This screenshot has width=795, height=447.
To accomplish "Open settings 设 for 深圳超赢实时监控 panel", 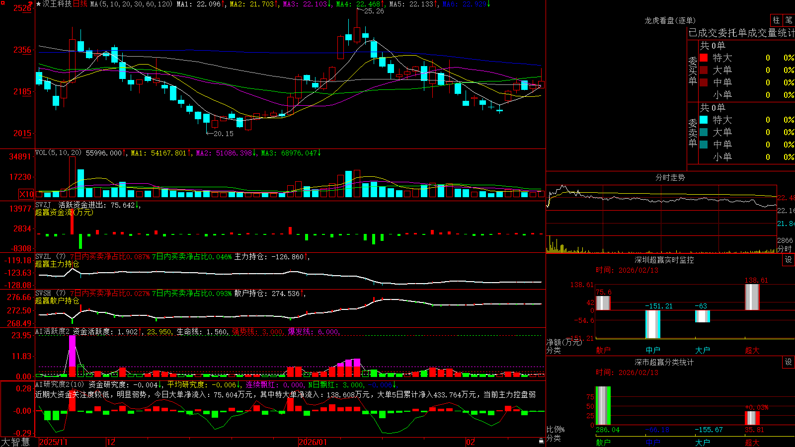I will (789, 260).
